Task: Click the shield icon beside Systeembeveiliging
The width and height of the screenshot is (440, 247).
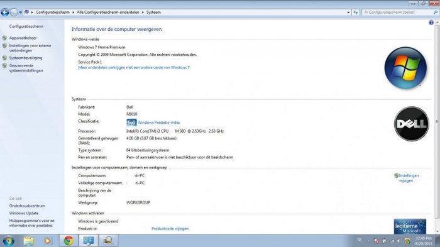Action: [x=4, y=58]
